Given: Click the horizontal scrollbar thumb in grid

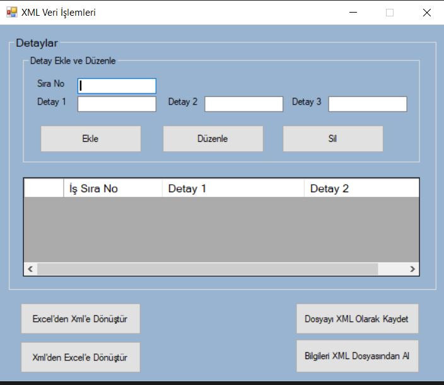Looking at the screenshot, I should 207,268.
